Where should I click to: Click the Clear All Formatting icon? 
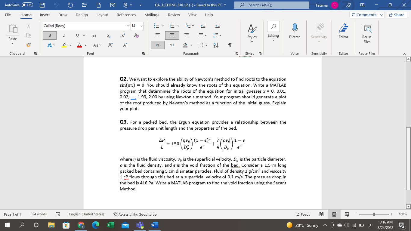coord(136,35)
